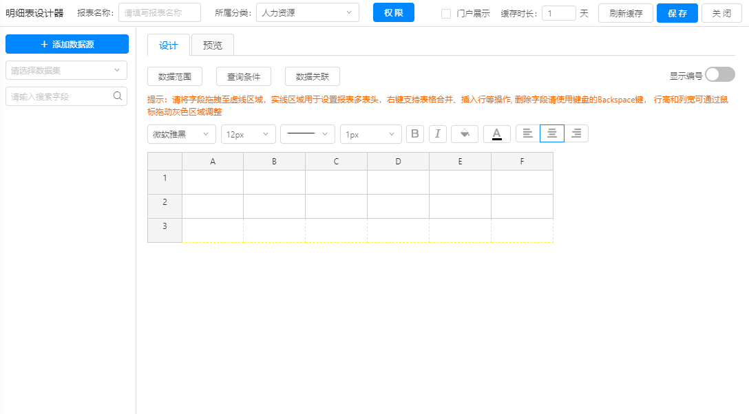Toggle the 显示编号 switch
749x414 pixels.
[720, 75]
